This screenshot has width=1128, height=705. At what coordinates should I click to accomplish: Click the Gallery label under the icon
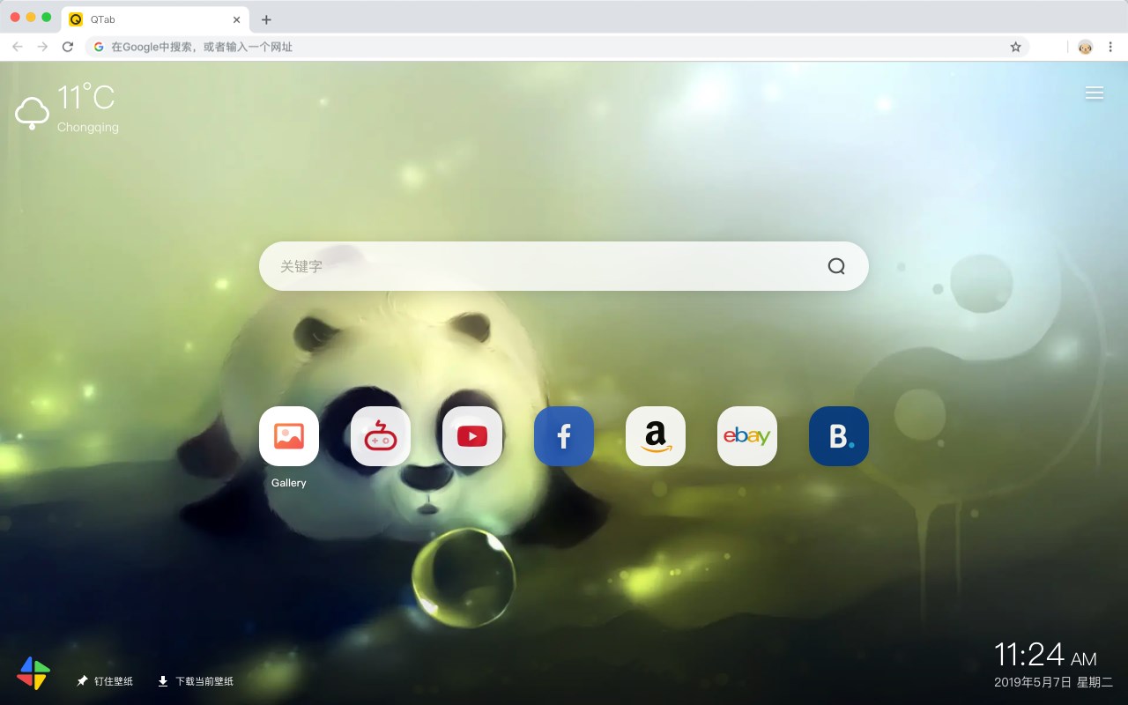coord(289,483)
